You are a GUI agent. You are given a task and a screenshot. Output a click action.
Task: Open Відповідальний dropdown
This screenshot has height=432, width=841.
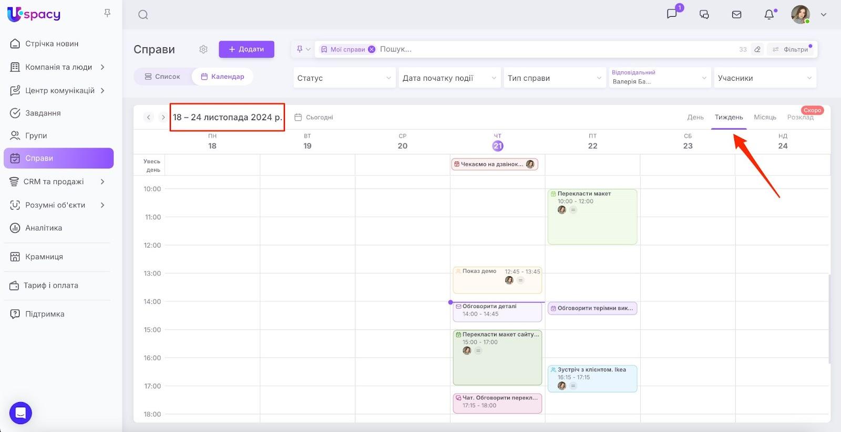(660, 78)
